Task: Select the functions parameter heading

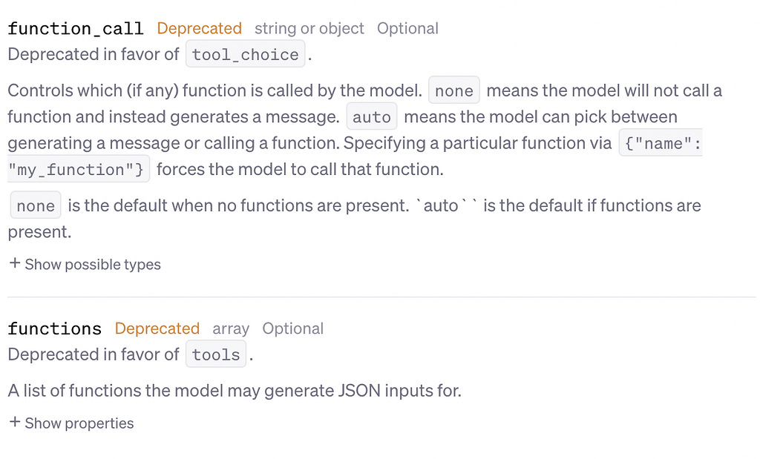Action: (55, 328)
